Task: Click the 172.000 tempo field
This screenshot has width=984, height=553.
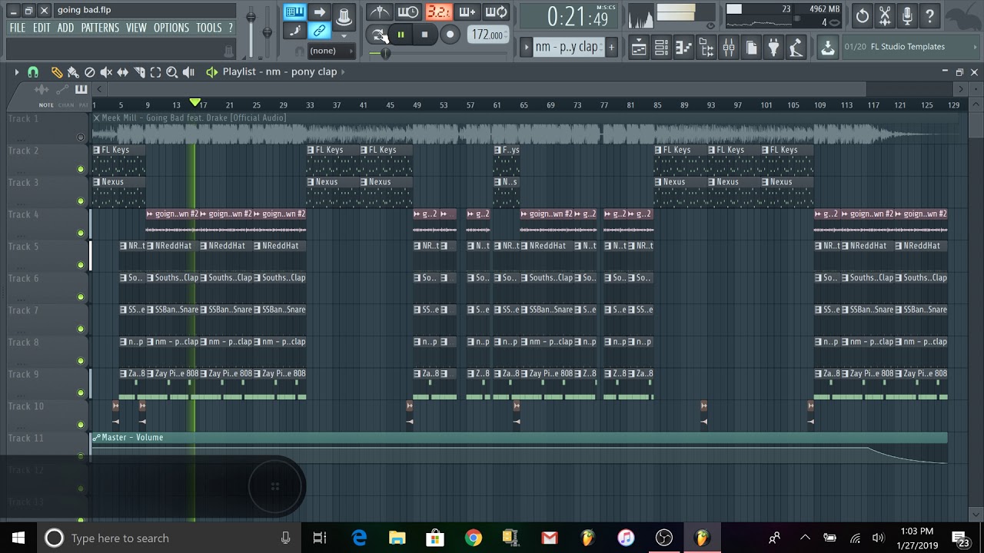Action: (x=488, y=35)
